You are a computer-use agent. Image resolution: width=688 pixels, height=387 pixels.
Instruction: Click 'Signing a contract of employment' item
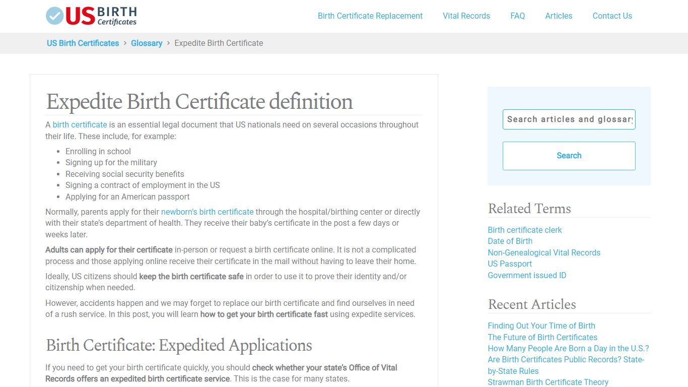point(143,185)
